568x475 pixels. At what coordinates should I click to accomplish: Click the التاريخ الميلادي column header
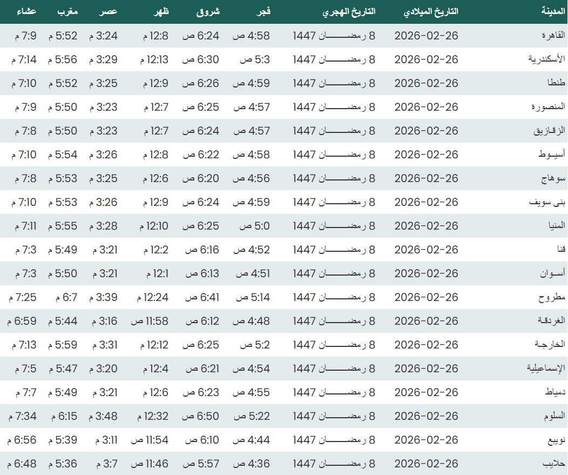click(x=431, y=11)
